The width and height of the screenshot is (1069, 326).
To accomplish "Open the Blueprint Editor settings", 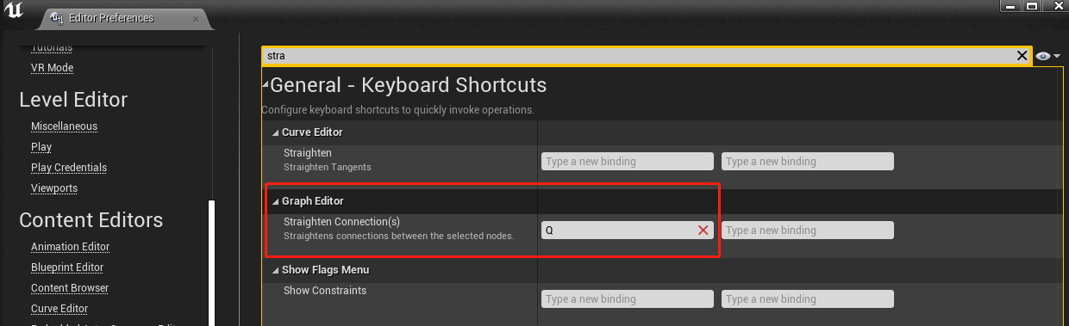I will coord(67,268).
